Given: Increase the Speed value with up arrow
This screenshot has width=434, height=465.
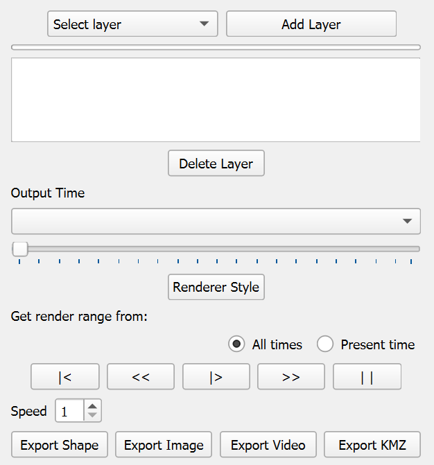Looking at the screenshot, I should [93, 406].
